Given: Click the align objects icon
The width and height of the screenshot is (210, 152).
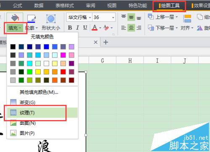Looking at the screenshot, I should coord(188,18).
